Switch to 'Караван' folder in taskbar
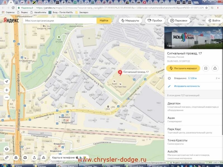The height and width of the screenshot is (167, 223). (x=44, y=166)
